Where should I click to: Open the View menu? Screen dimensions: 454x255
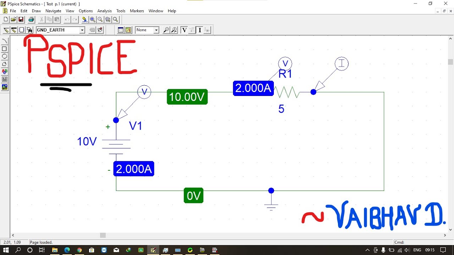[70, 11]
